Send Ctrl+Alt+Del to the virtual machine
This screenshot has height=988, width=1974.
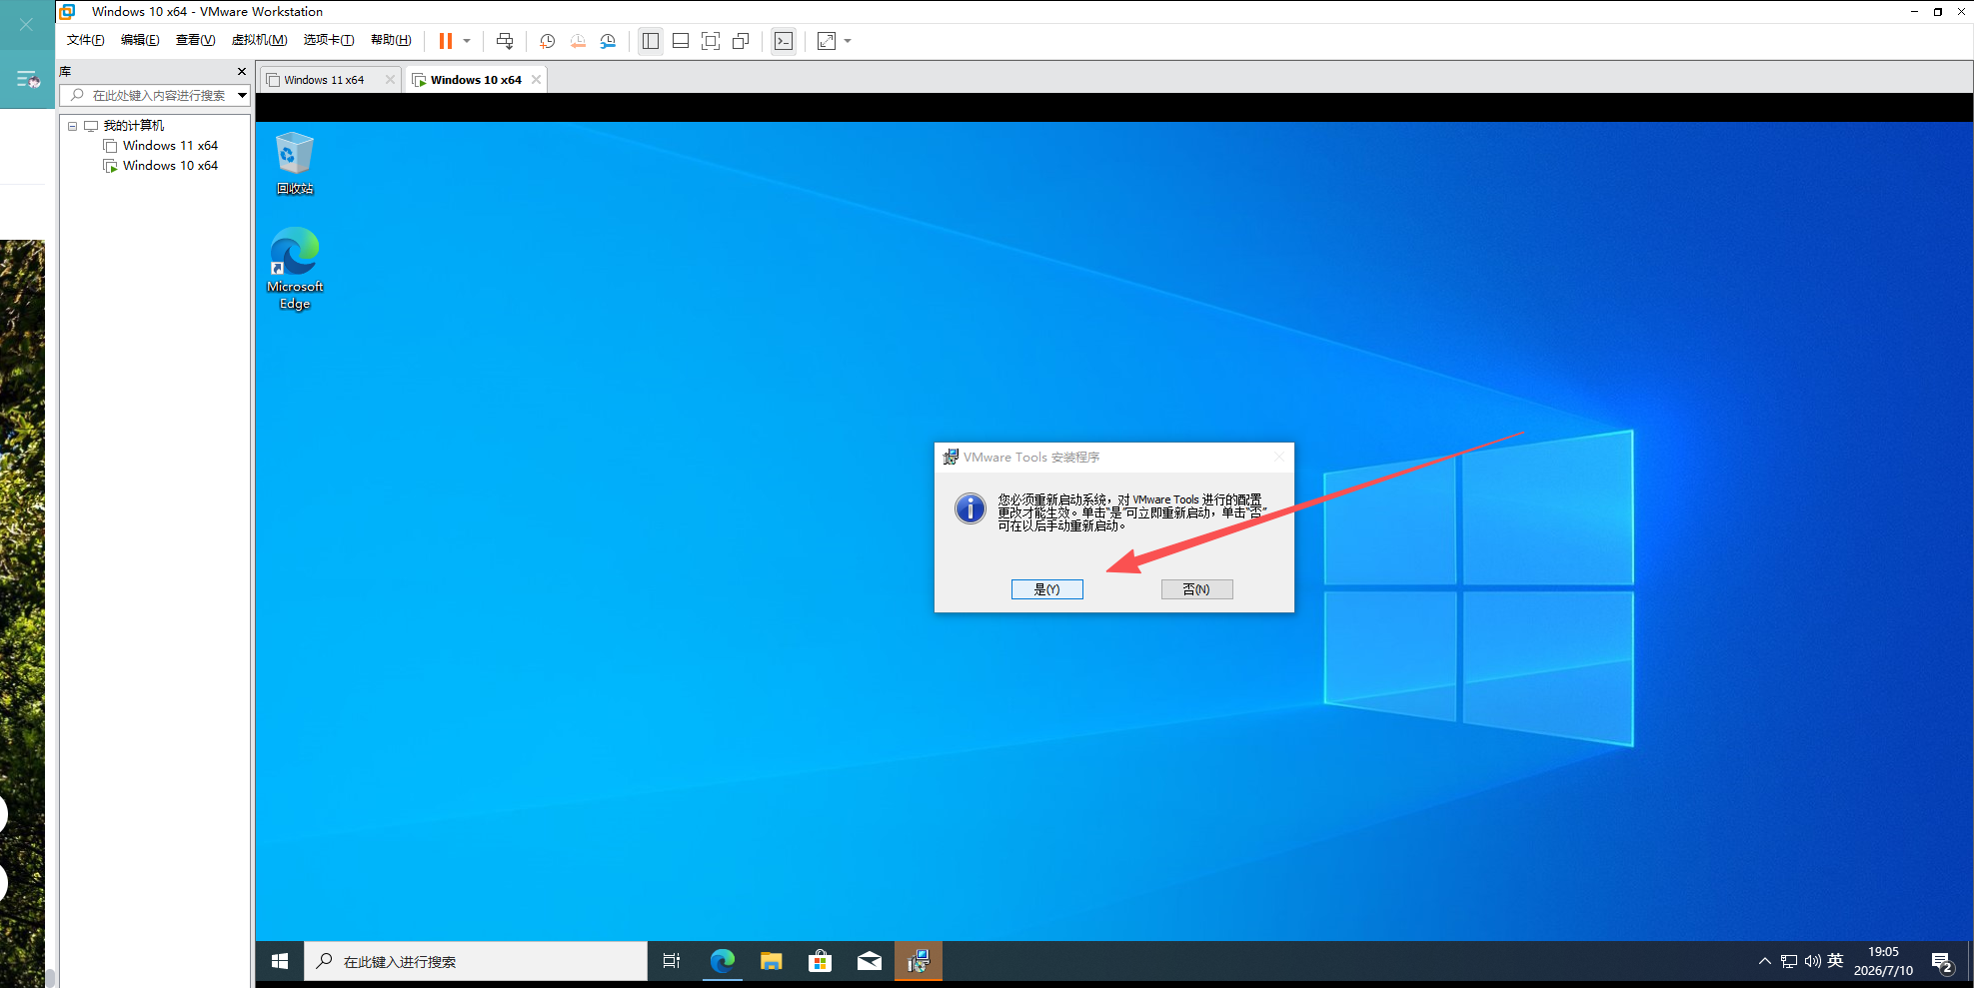505,41
